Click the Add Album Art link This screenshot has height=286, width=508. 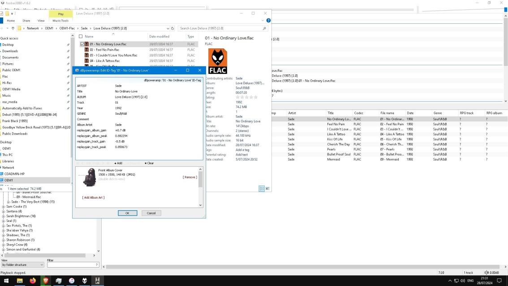[x=93, y=197]
